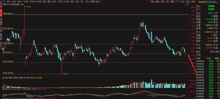Click the HC2610 contract code
The height and width of the screenshot is (99, 220).
tap(202, 2)
